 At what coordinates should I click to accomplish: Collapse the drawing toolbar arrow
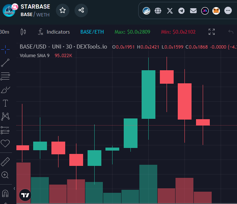click(15, 189)
